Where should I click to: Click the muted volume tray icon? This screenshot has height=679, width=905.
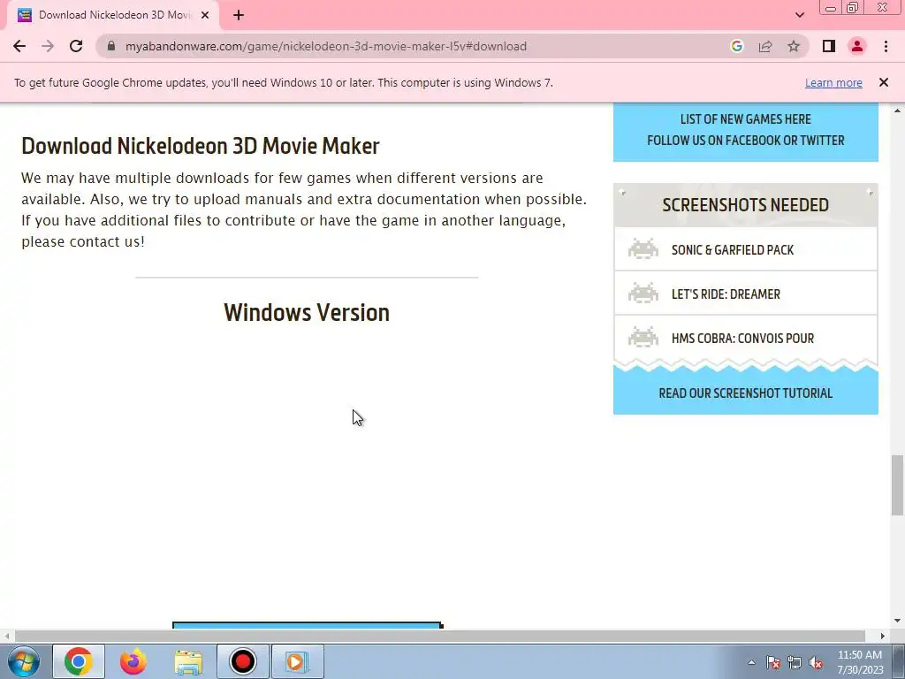pyautogui.click(x=816, y=662)
